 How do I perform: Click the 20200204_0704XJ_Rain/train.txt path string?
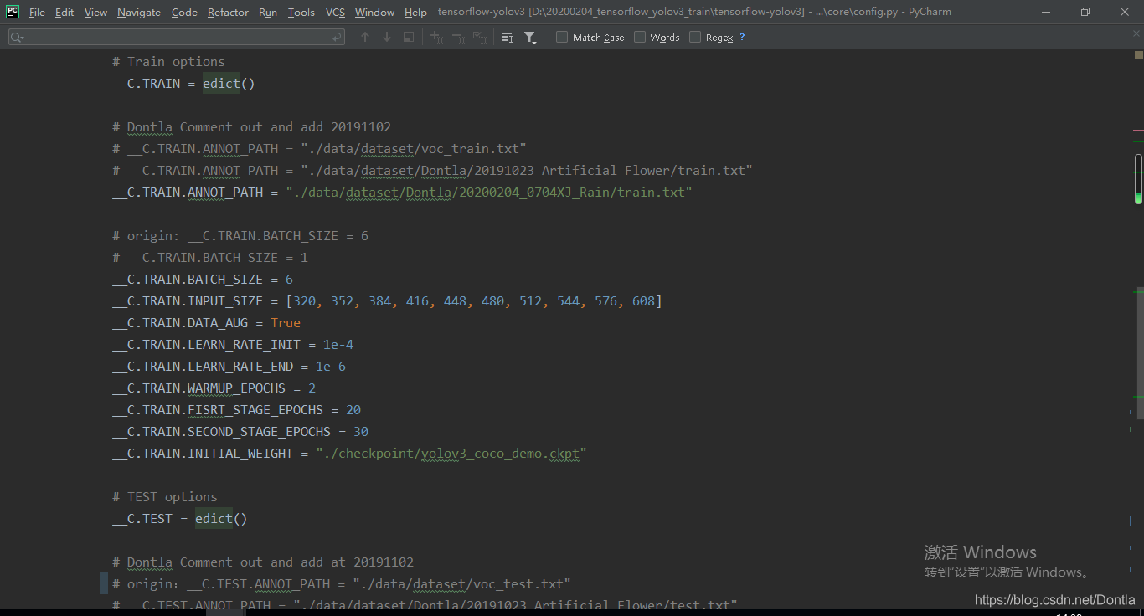click(489, 192)
